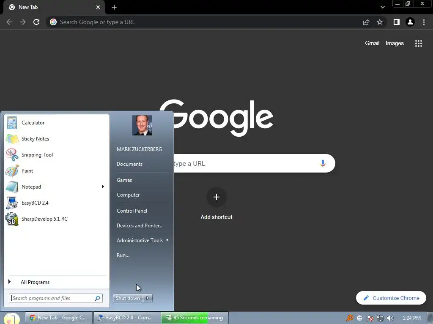
Task: Open Google apps grid icon
Action: pos(419,43)
